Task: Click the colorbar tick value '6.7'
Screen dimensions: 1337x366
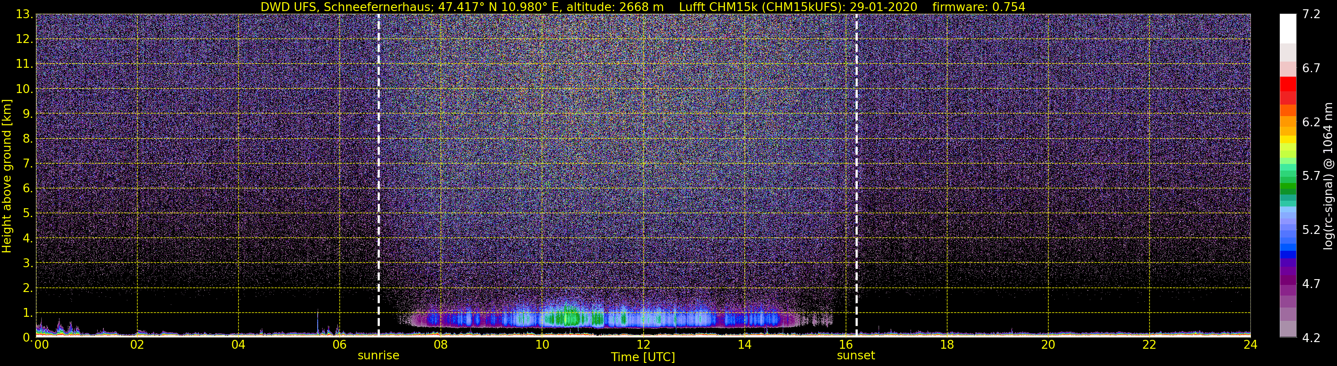Action: pyautogui.click(x=1311, y=68)
